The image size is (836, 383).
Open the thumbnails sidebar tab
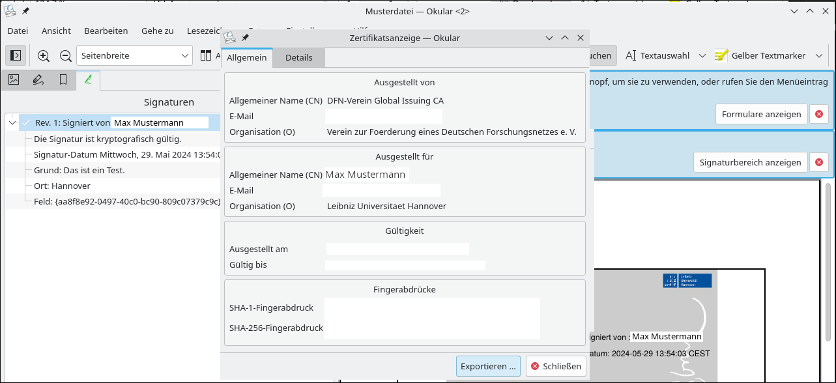(x=14, y=79)
